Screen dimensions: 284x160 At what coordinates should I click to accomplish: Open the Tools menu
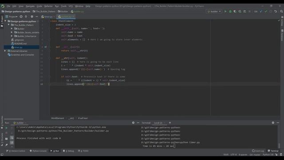(63, 6)
